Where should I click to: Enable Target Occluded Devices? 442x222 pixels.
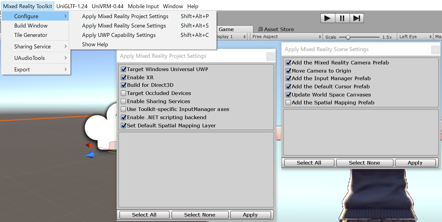click(x=123, y=93)
